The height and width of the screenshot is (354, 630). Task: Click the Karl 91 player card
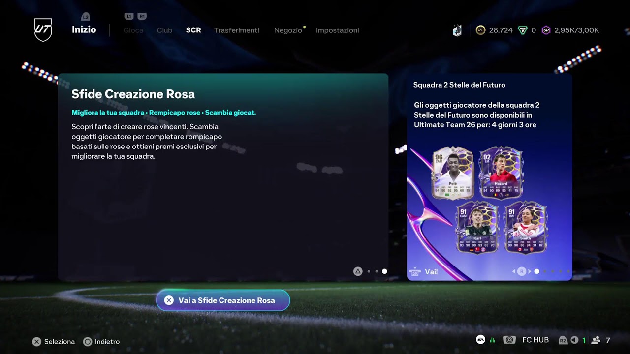point(477,227)
